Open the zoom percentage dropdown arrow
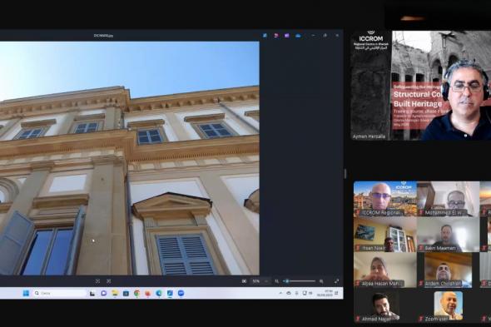491x327 pixels. (x=266, y=281)
